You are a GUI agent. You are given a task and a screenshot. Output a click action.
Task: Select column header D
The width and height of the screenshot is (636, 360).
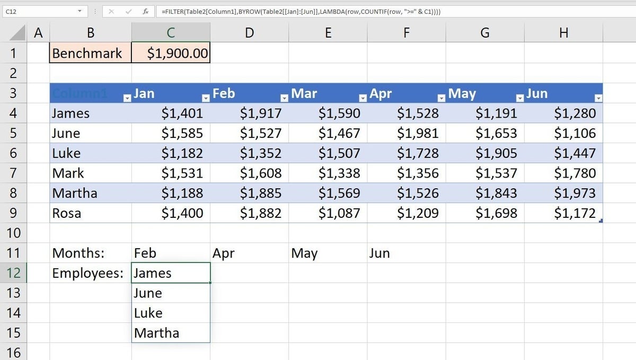coord(249,33)
